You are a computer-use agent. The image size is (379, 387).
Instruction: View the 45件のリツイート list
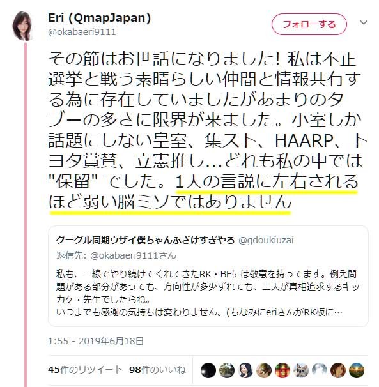pyautogui.click(x=85, y=370)
